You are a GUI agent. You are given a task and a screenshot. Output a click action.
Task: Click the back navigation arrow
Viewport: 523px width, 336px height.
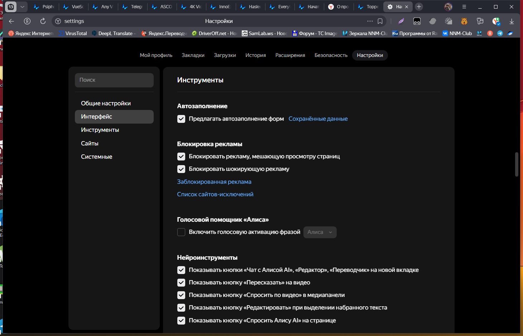click(x=11, y=21)
